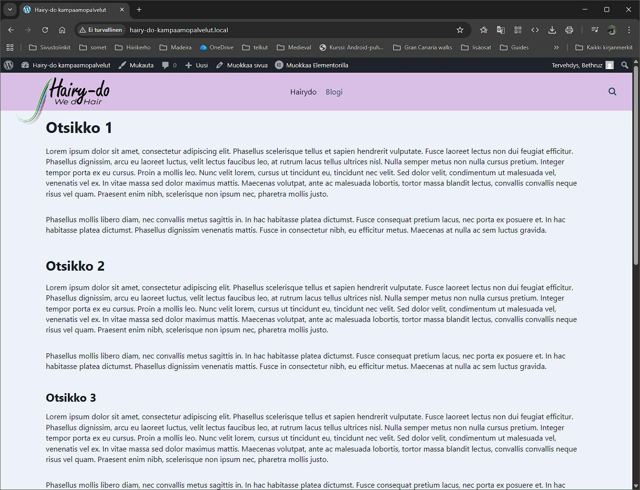Screen dimensions: 640x490
Task: Open the site search magnifier in header
Action: [612, 92]
